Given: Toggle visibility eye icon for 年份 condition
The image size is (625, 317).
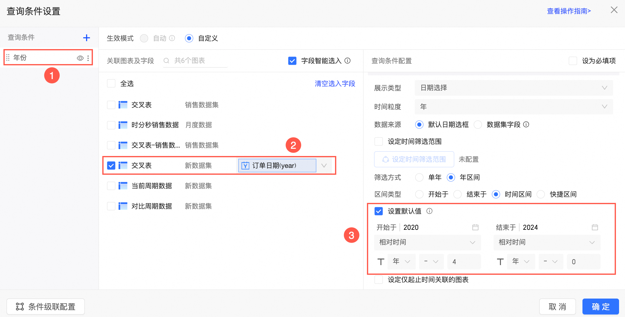Looking at the screenshot, I should (x=80, y=58).
